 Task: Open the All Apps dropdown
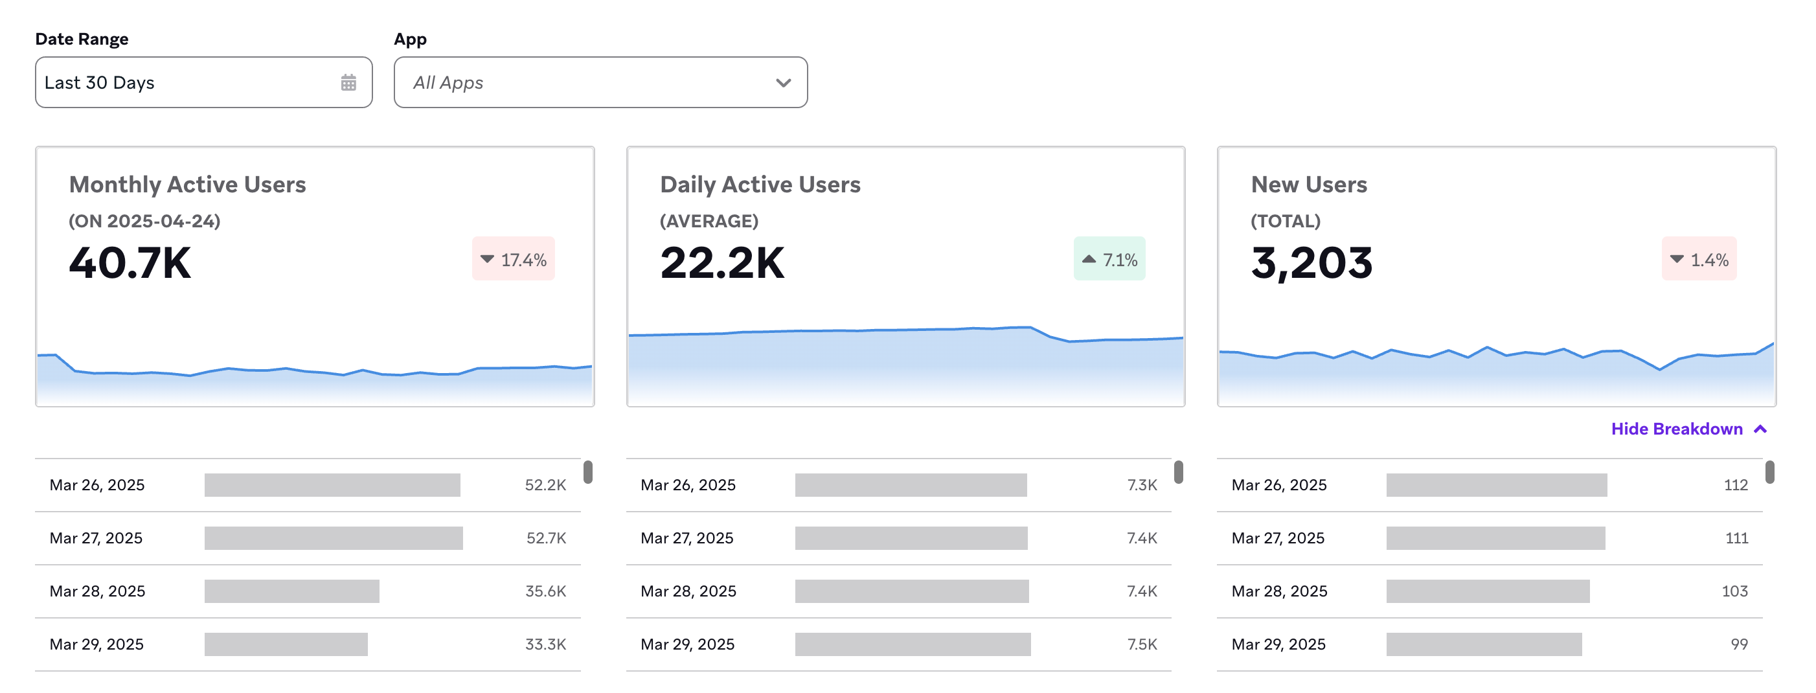(600, 82)
